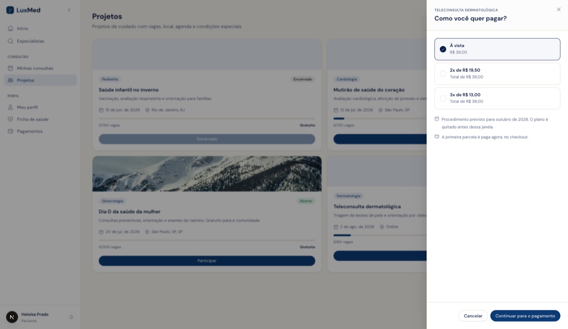The height and width of the screenshot is (329, 568).
Task: Click the Pediatria tag
Action: tap(110, 79)
